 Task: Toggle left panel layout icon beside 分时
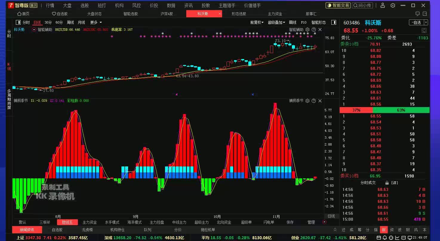pos(18,22)
